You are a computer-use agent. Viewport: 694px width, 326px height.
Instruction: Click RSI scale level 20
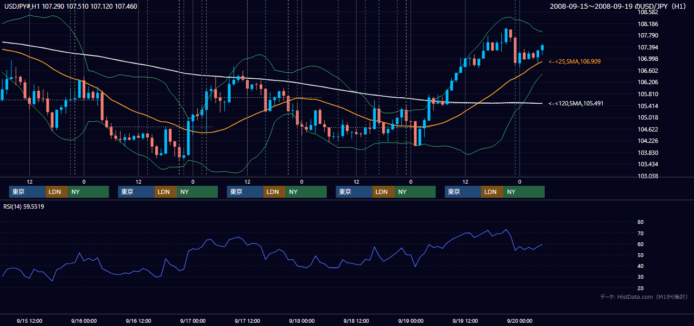click(x=640, y=288)
